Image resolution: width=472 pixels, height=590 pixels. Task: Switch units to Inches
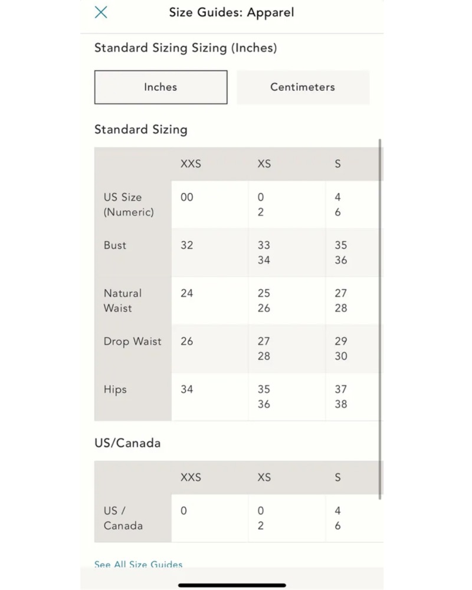point(160,87)
